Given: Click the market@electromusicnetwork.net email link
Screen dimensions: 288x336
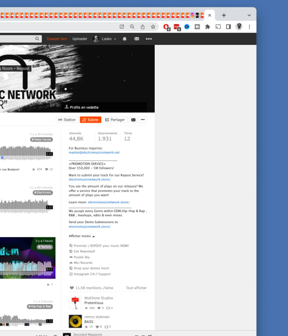Looking at the screenshot, I should click(x=94, y=153).
